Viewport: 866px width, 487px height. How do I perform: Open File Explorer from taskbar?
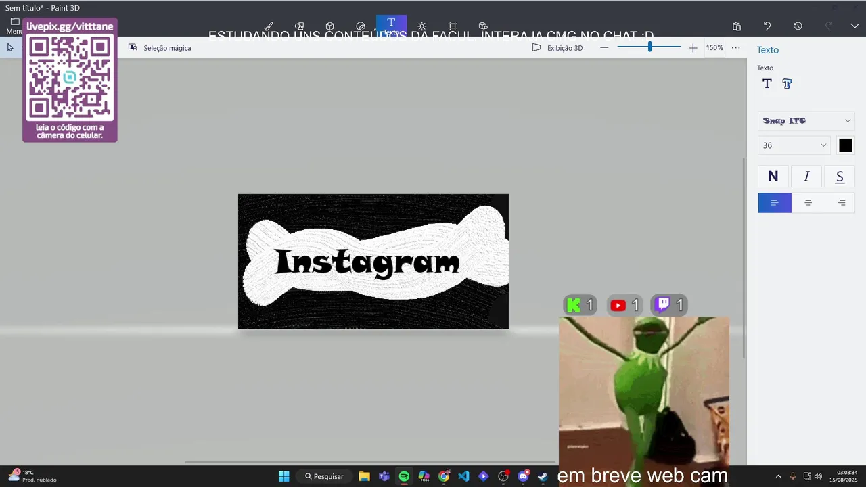[x=364, y=476]
